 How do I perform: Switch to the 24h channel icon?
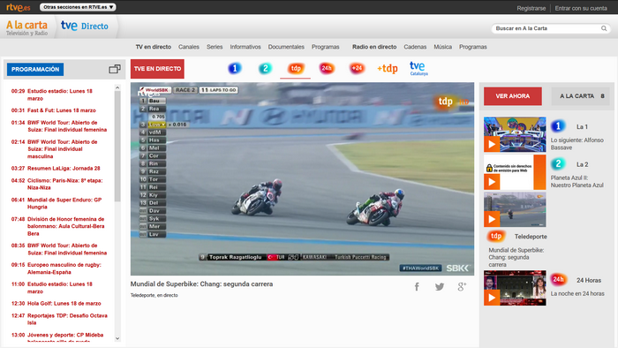click(327, 68)
